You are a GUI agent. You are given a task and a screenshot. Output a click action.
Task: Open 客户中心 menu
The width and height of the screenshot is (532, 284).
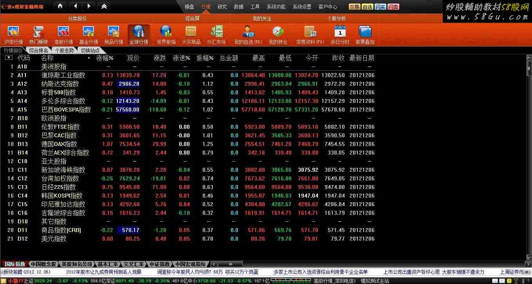[x=328, y=7]
